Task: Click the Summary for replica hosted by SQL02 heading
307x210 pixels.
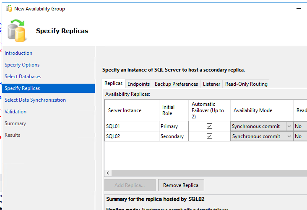Action: click(155, 199)
